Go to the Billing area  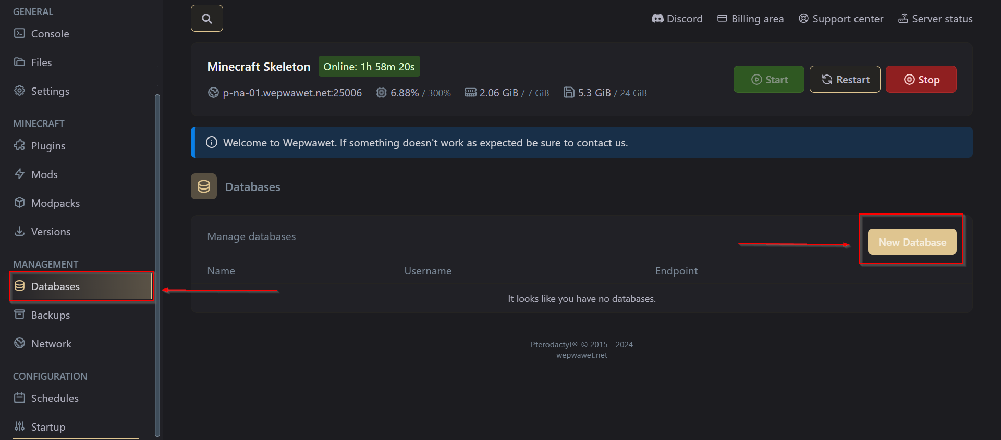tap(750, 19)
